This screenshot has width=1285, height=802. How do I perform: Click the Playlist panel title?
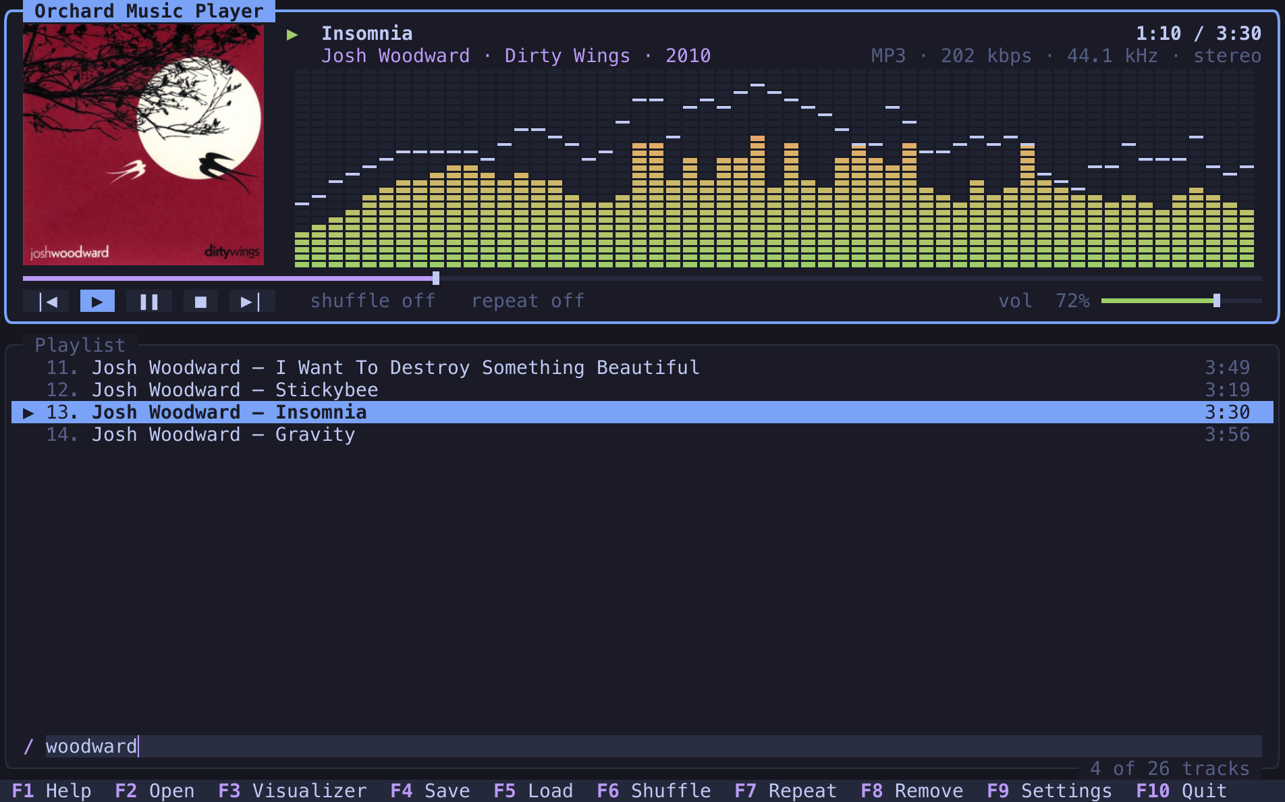coord(80,345)
